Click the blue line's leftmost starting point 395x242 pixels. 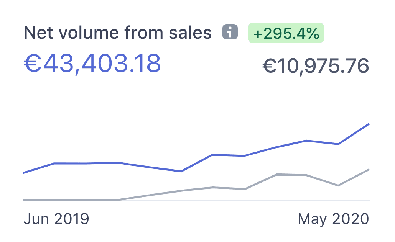(x=24, y=173)
